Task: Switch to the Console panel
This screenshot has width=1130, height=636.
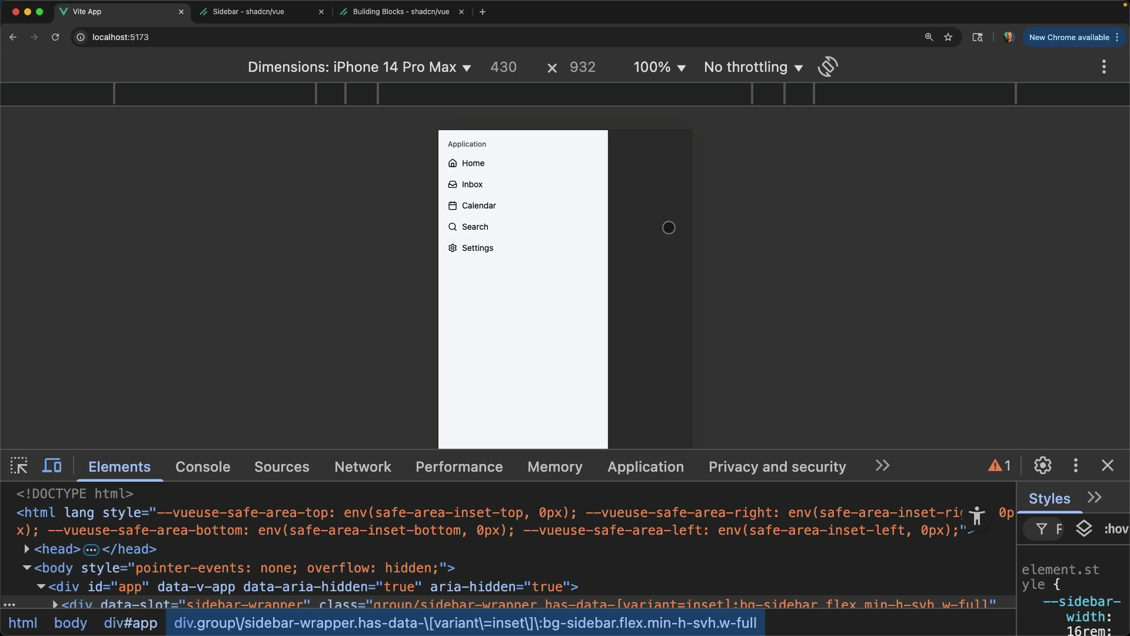Action: point(203,467)
